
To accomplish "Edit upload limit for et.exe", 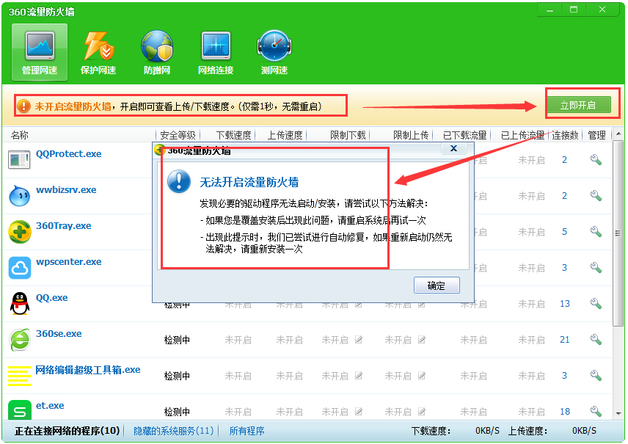I will coord(422,412).
